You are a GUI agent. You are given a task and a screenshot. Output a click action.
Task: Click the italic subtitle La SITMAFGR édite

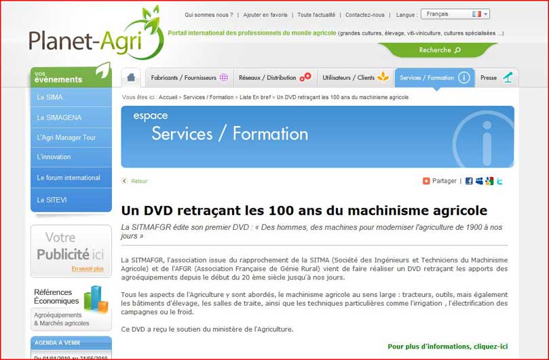[x=311, y=231]
